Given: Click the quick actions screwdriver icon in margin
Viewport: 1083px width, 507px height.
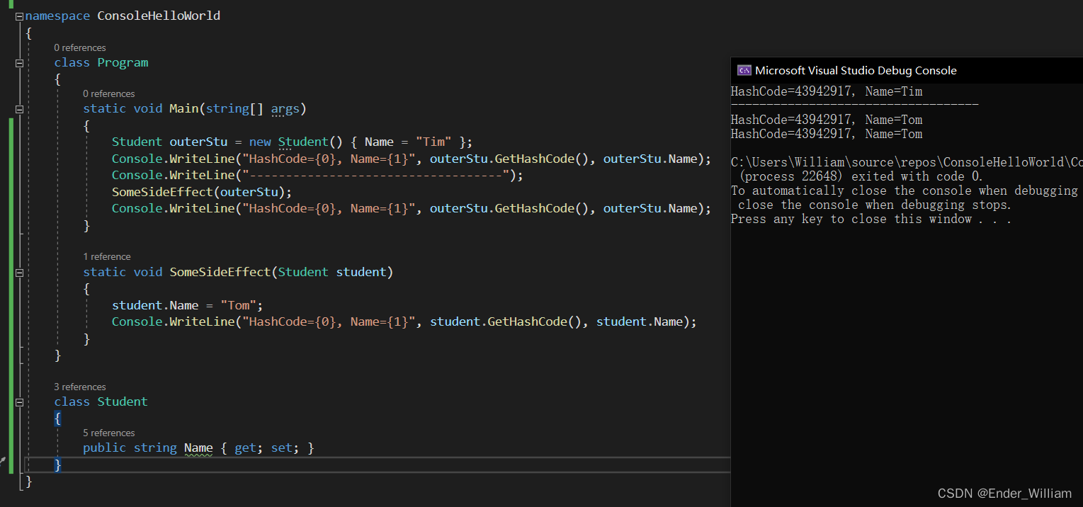Looking at the screenshot, I should click(3, 461).
